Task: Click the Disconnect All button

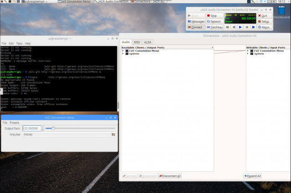Action: [169, 176]
